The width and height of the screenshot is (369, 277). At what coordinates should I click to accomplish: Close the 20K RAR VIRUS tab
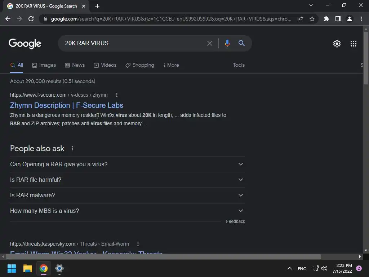click(x=84, y=6)
